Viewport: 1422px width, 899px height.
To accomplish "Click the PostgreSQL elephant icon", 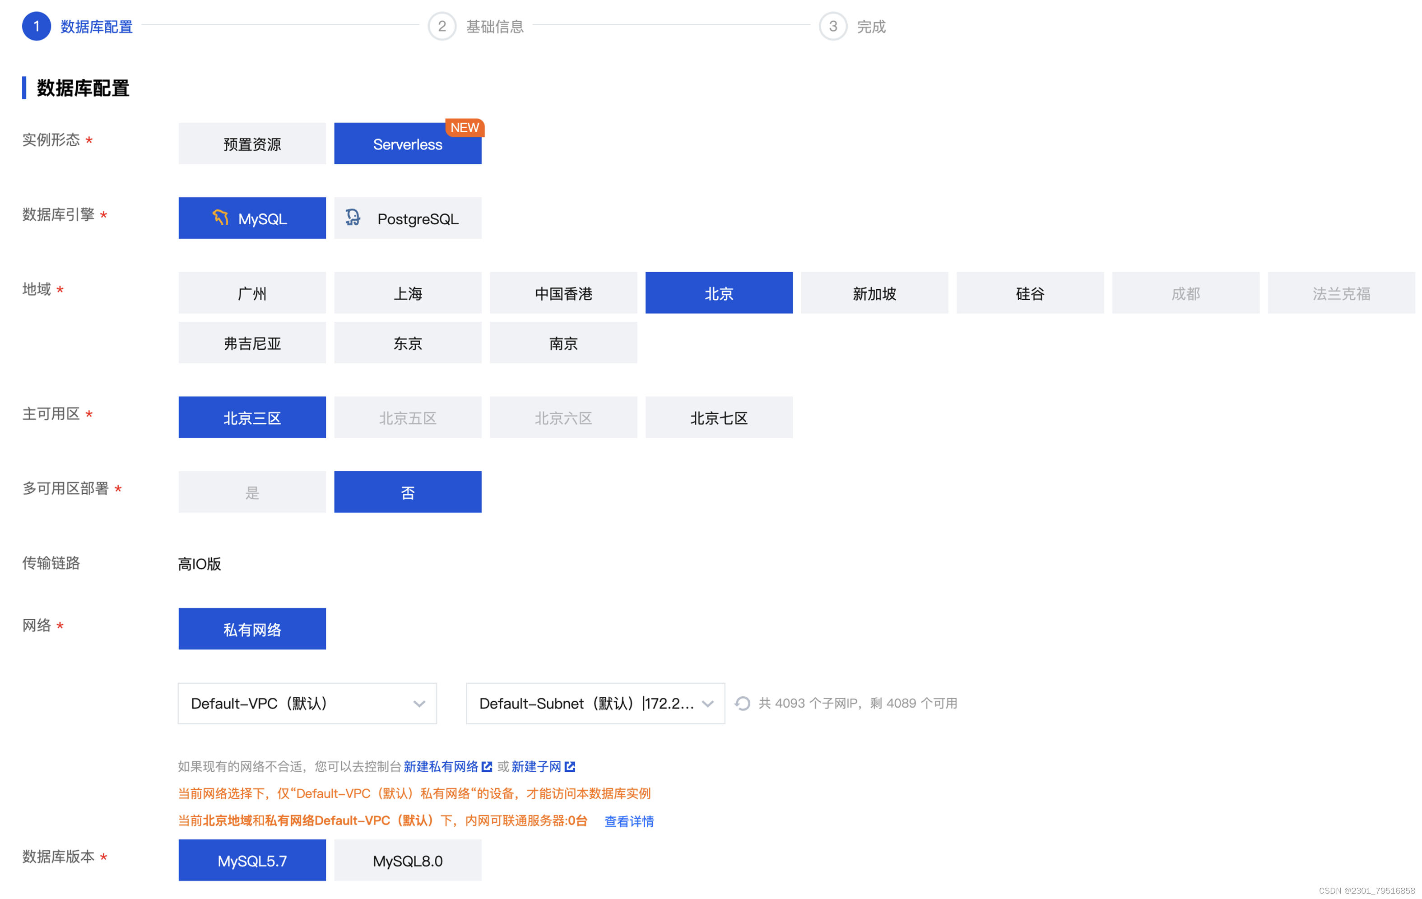I will coord(353,218).
